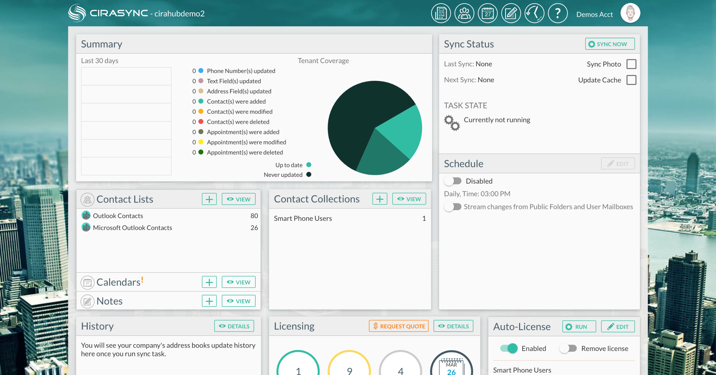The image size is (716, 375).
Task: Check the Update Cache checkbox
Action: (x=631, y=80)
